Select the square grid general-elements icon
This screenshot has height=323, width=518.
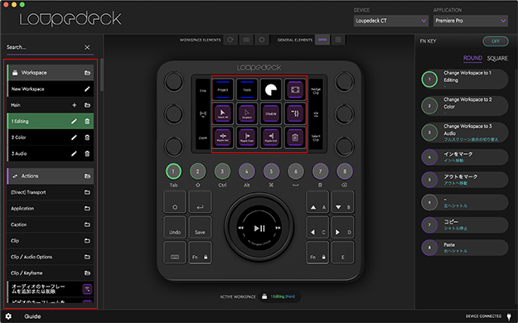[x=338, y=40]
